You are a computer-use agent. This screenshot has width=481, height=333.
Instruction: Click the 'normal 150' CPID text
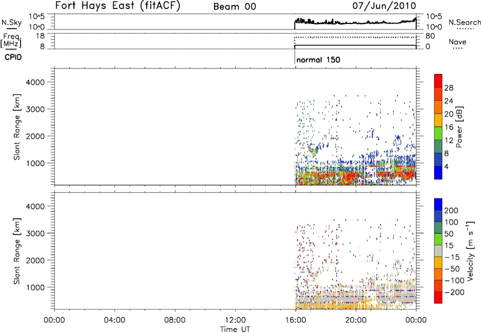click(x=318, y=60)
